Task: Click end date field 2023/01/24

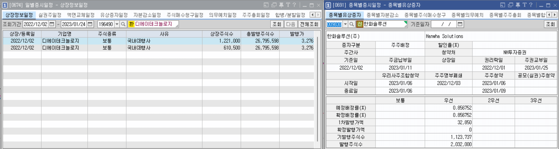Action: coord(74,24)
